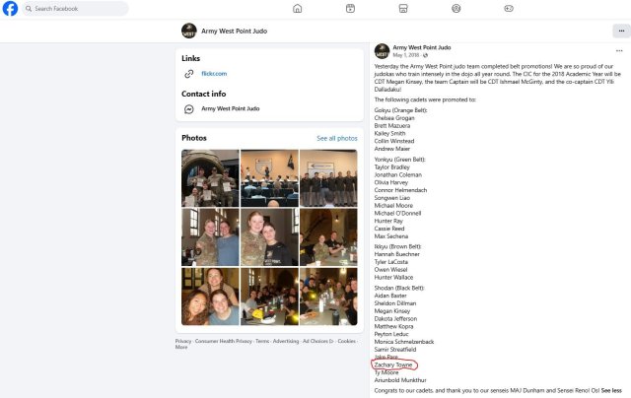Open the photo of team lined up in black
Viewport: 631px width, 398px height.
(x=328, y=178)
